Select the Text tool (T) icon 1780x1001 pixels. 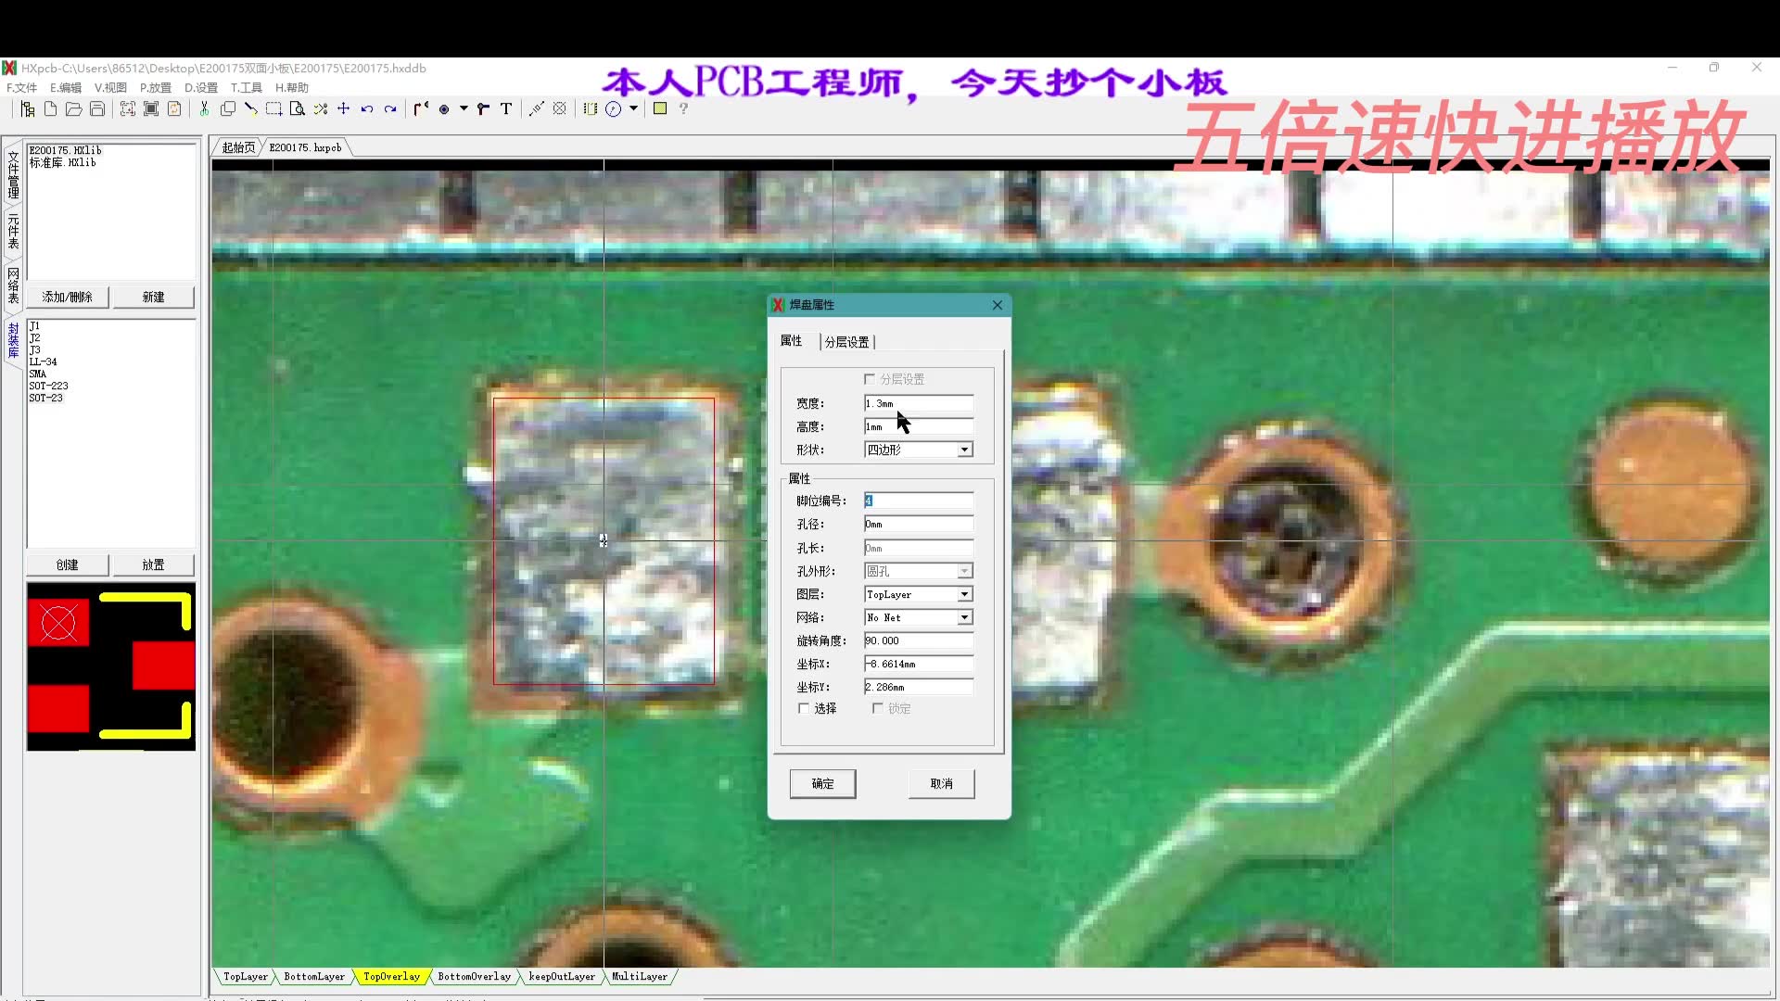(505, 108)
